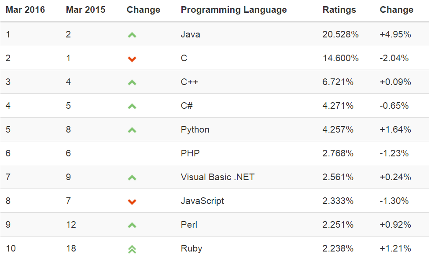Select the C language name

(184, 58)
